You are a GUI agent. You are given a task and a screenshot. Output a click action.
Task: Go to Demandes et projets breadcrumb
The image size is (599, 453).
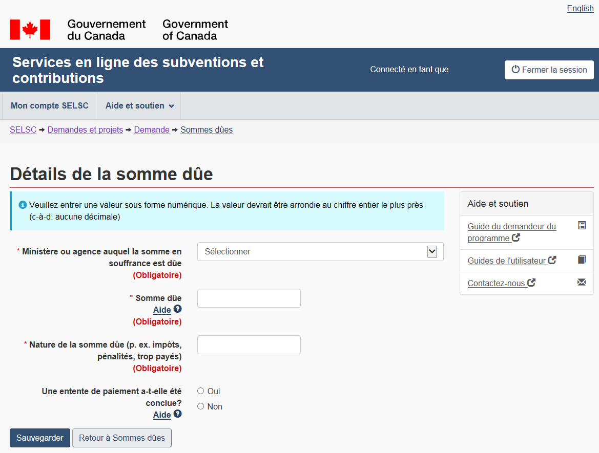tap(85, 130)
